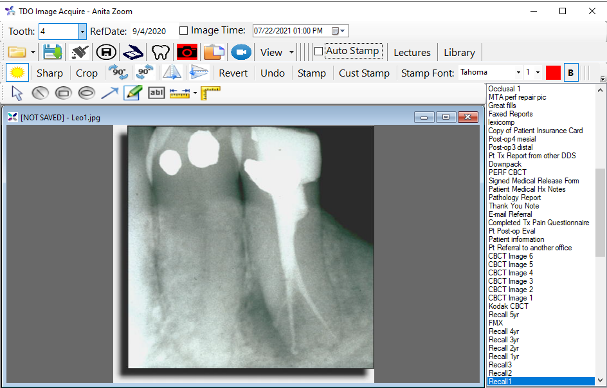Toggle the bold B stamp font button
The image size is (607, 388).
(570, 73)
